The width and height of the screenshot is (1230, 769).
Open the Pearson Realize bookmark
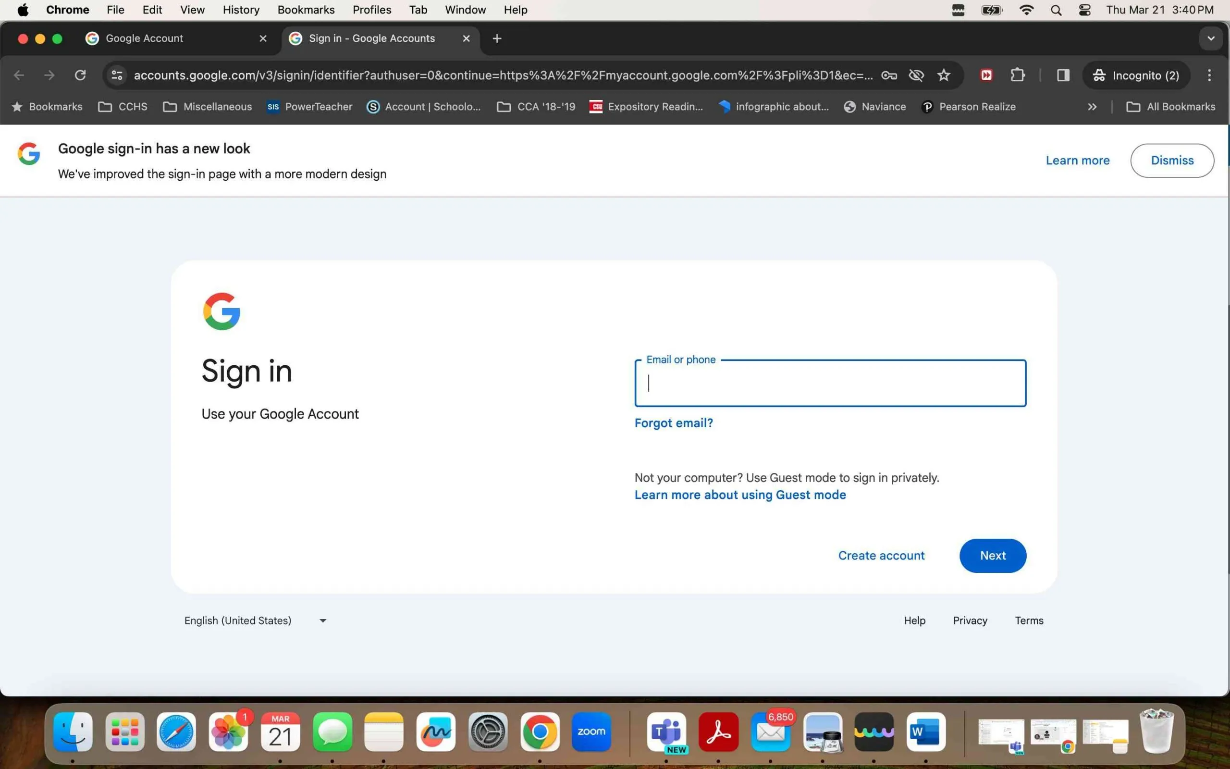coord(968,107)
